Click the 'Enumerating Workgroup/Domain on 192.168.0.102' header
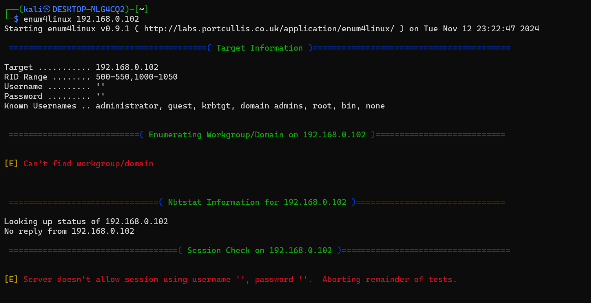The image size is (591, 303). coord(257,135)
